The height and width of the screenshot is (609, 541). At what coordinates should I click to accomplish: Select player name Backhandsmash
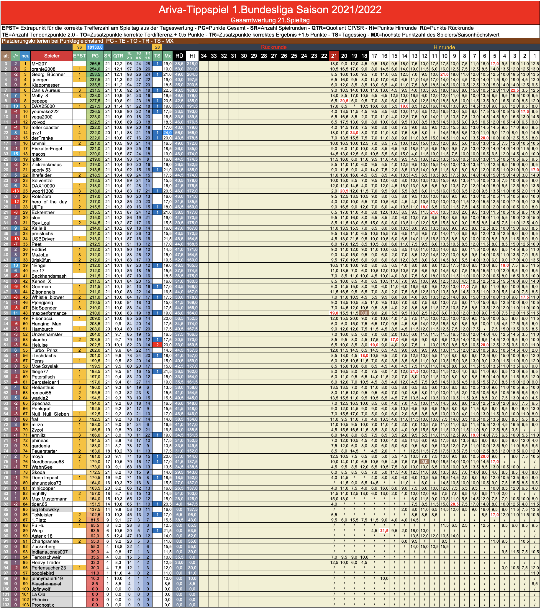[49, 276]
